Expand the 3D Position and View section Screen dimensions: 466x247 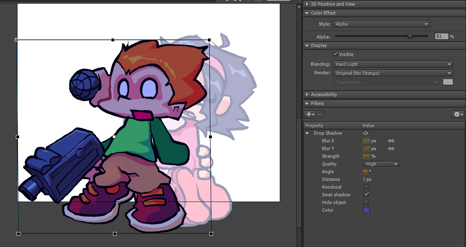[307, 4]
